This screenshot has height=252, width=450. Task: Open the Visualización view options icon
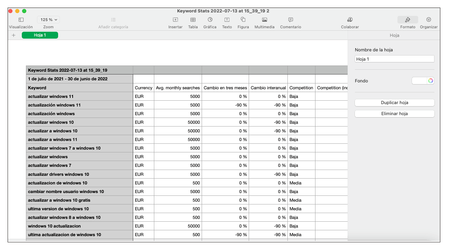pyautogui.click(x=21, y=20)
